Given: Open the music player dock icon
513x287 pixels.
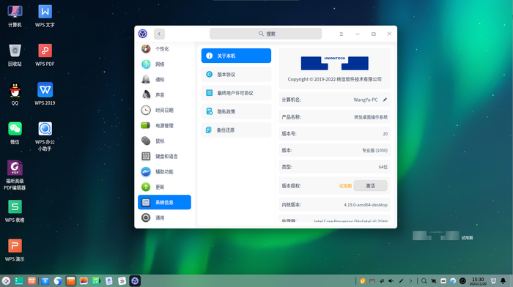Looking at the screenshot, I should (96, 281).
